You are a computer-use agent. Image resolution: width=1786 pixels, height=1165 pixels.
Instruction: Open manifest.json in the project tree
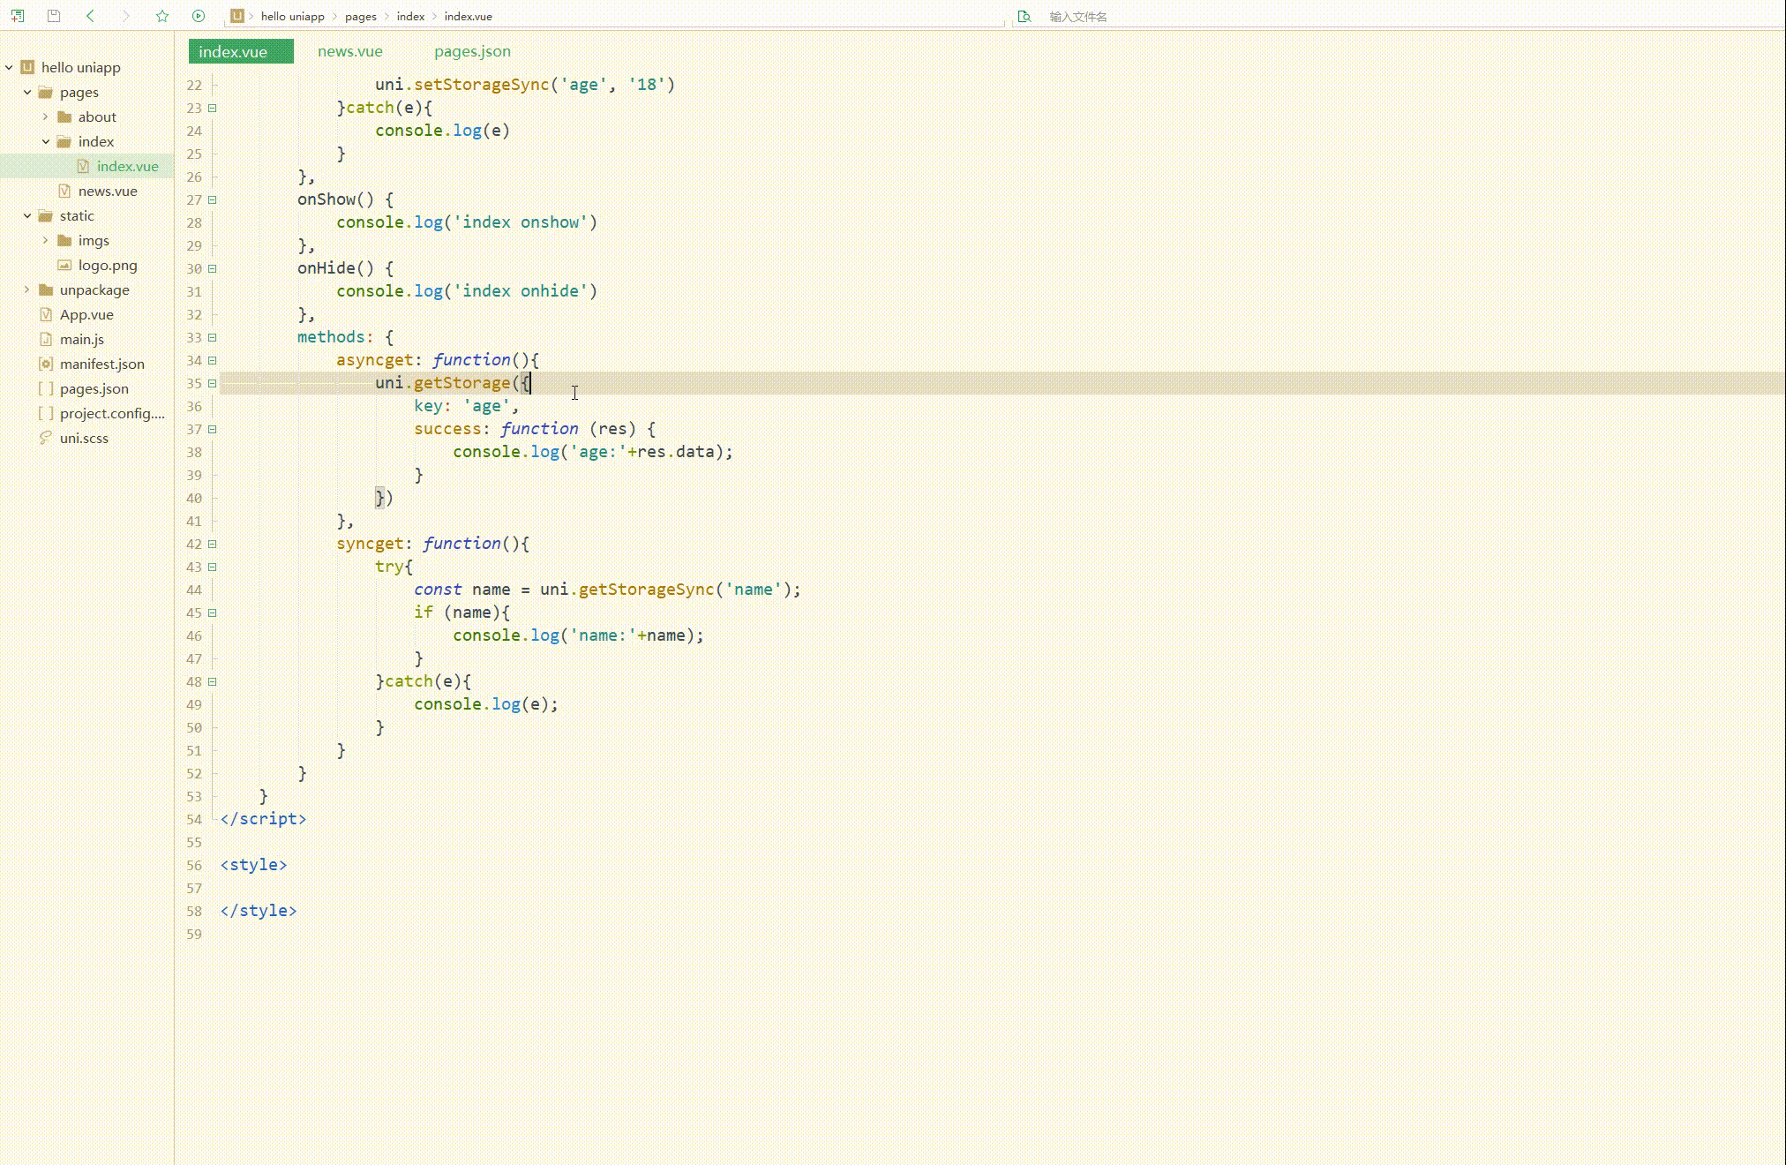click(102, 364)
